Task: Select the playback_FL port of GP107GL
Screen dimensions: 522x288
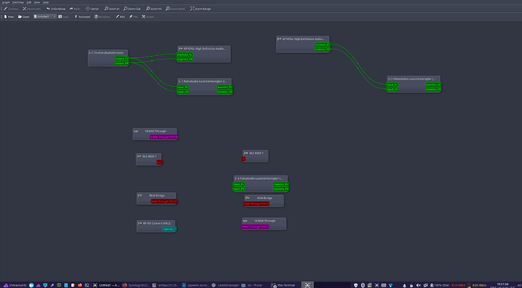Action: (x=185, y=54)
